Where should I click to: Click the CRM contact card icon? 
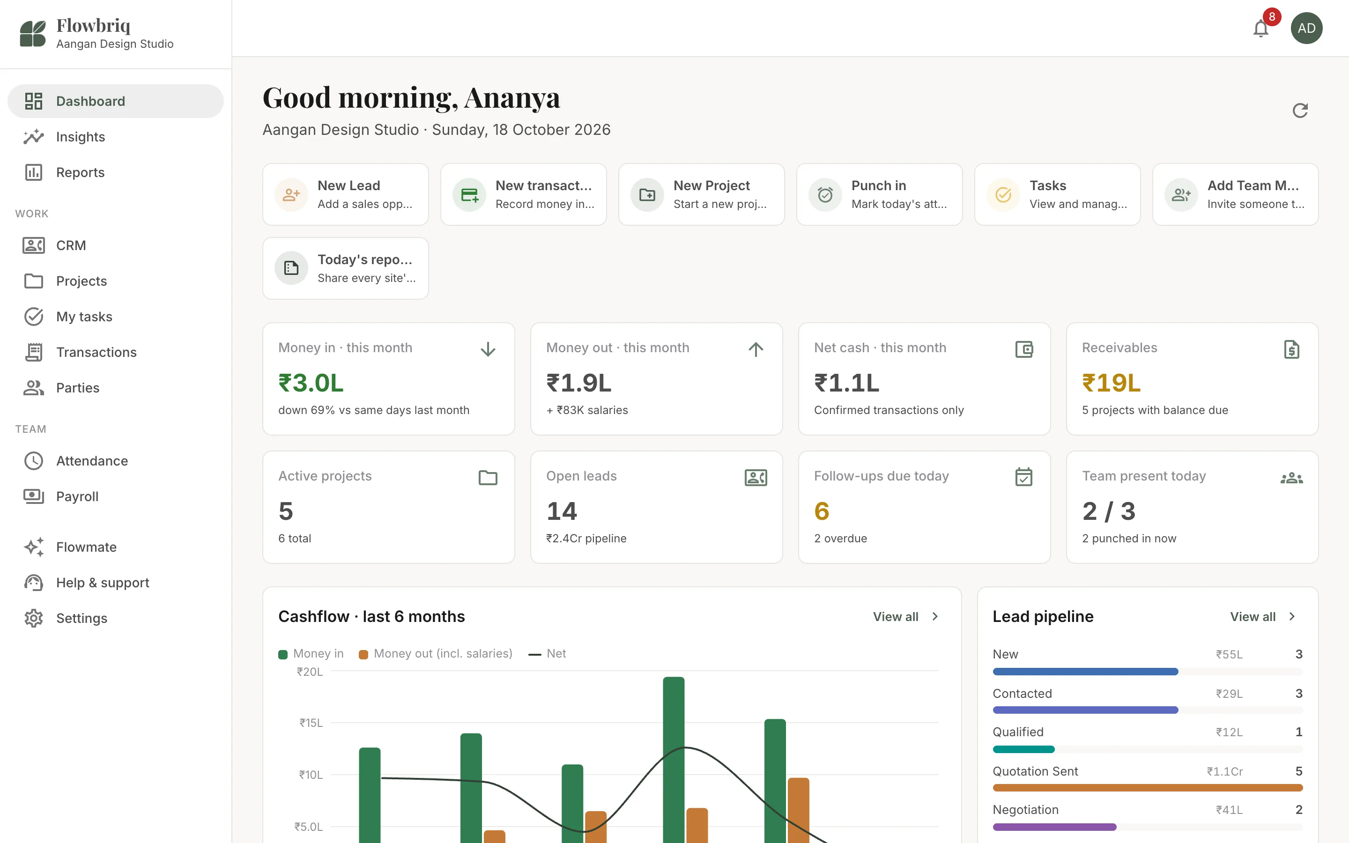pos(33,245)
